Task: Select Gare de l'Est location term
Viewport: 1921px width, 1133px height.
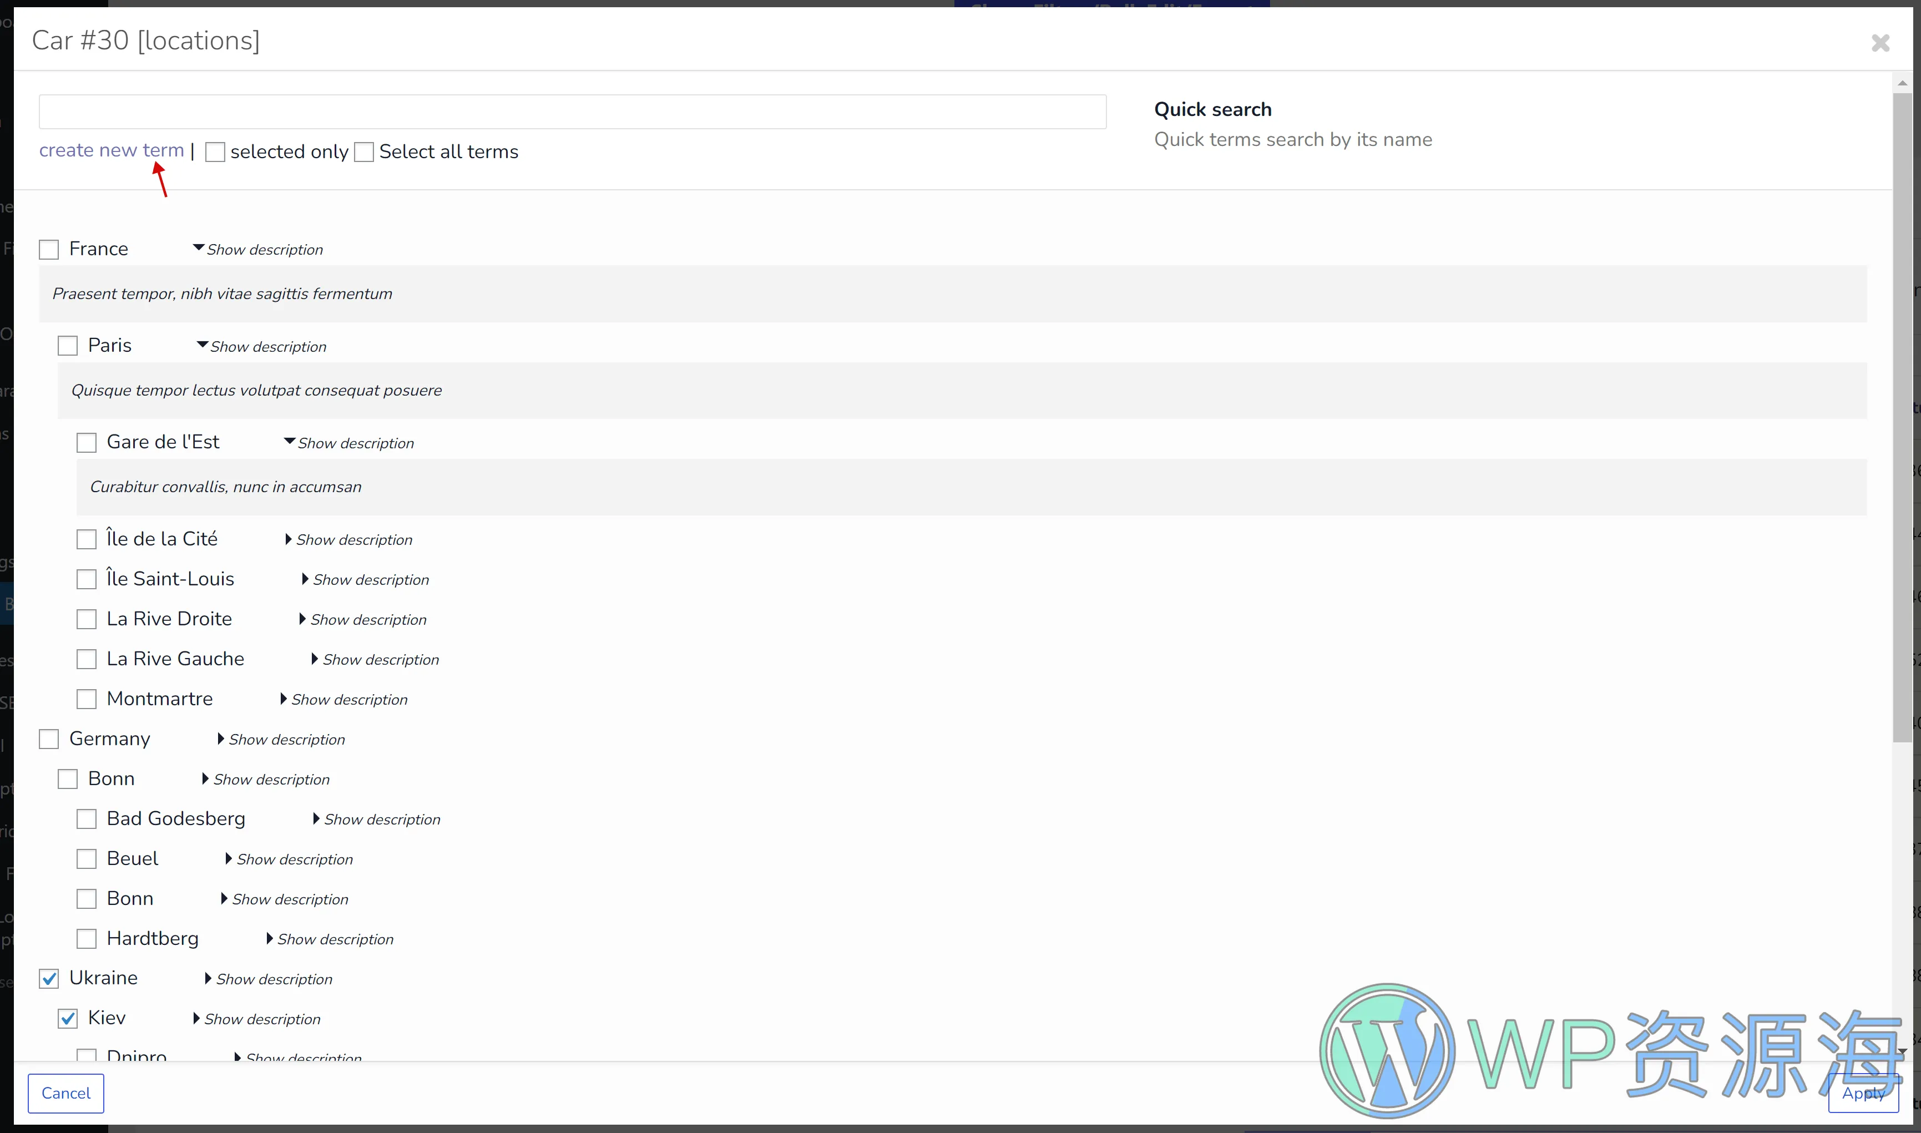Action: [87, 441]
